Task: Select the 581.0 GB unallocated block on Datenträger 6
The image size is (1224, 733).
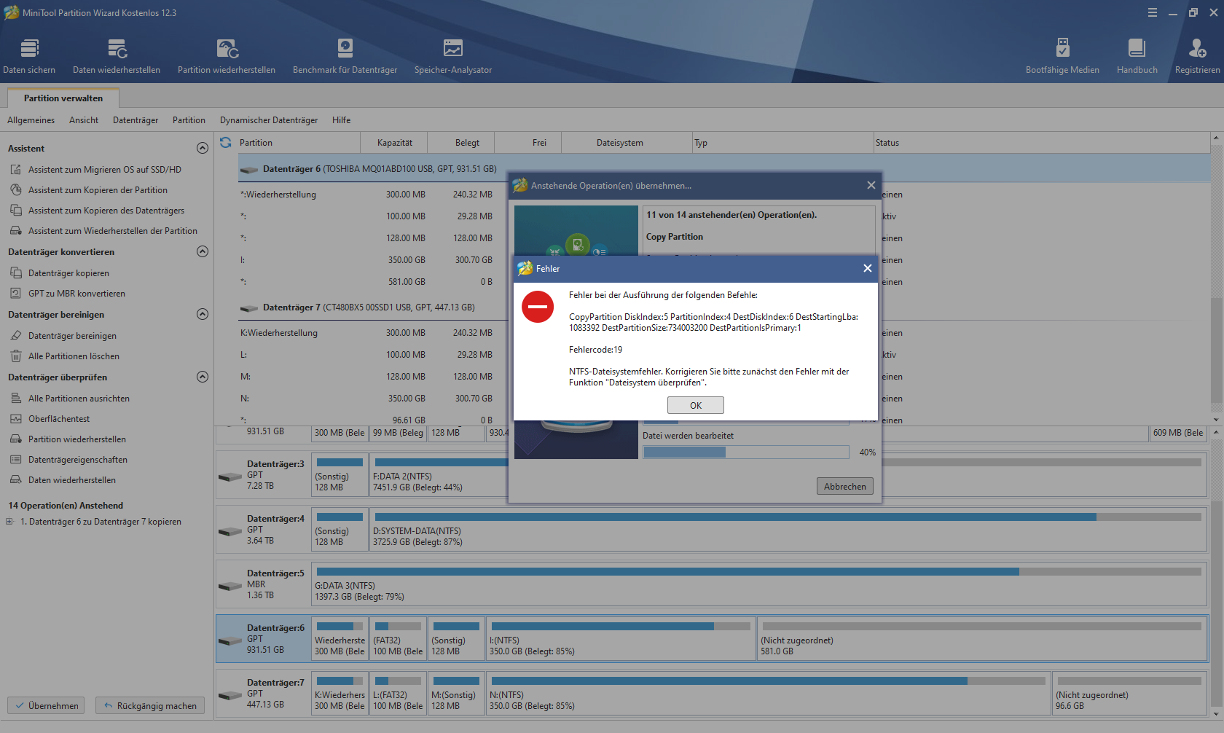Action: tap(982, 640)
